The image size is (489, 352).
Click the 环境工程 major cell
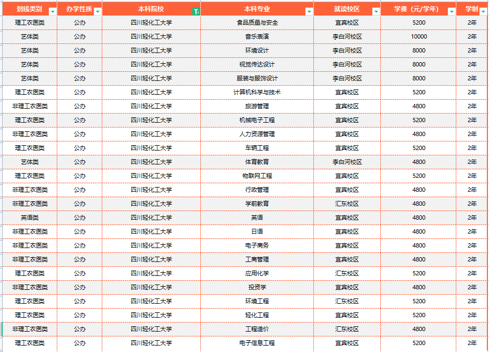[257, 301]
